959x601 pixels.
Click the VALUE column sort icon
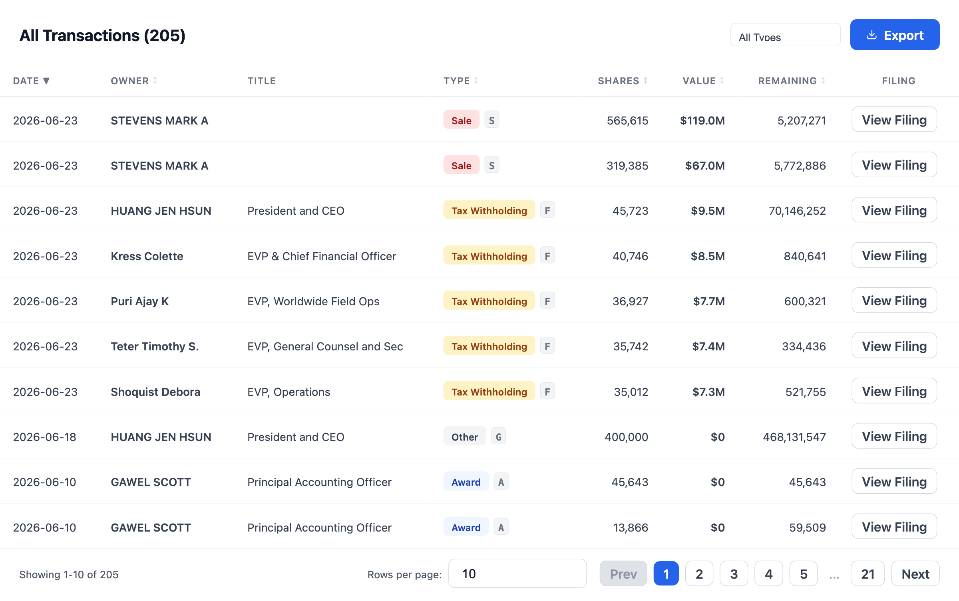[722, 81]
